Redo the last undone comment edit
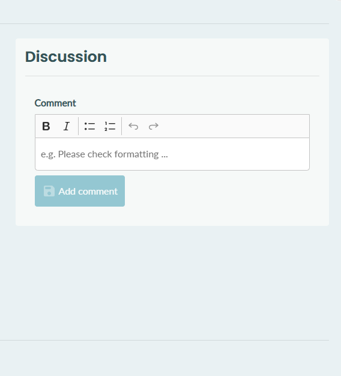This screenshot has height=376, width=341. (154, 126)
